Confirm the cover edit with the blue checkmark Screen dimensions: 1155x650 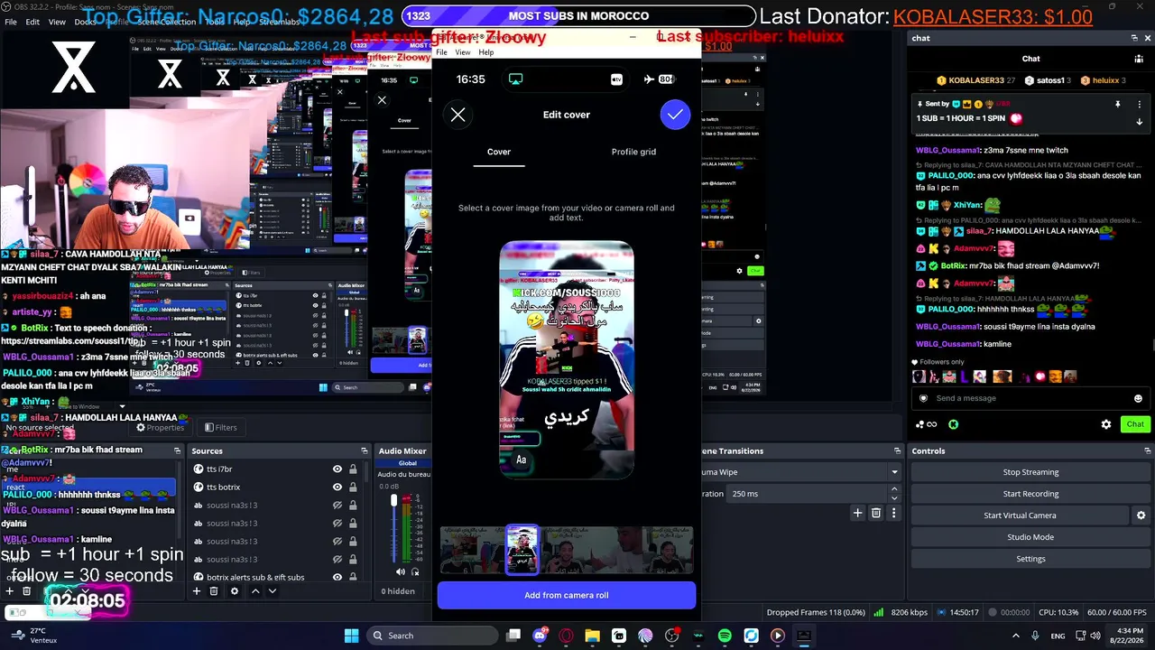(x=675, y=115)
